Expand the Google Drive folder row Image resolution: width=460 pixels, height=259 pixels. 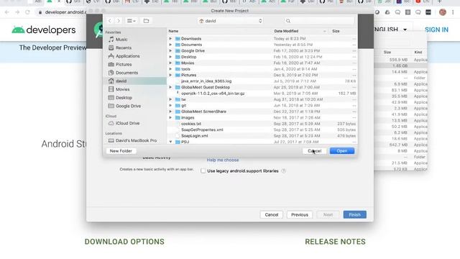[x=170, y=51]
